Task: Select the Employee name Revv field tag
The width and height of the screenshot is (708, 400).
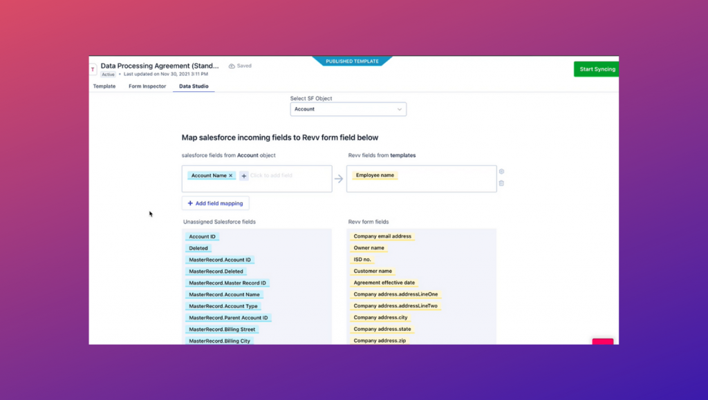Action: click(375, 175)
